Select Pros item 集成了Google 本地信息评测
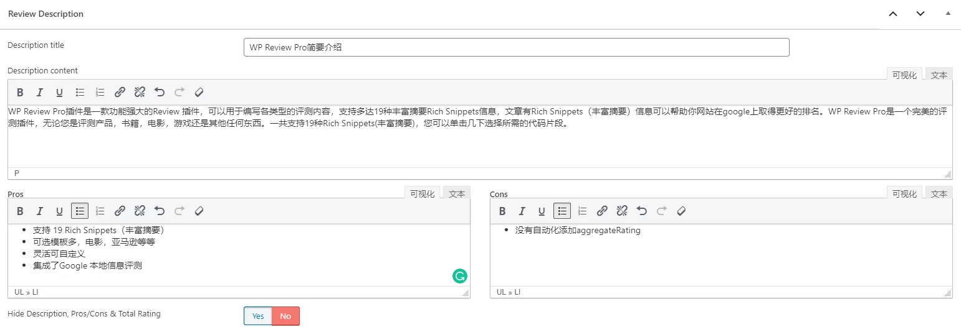Viewport: 961px width, 327px height. click(87, 265)
